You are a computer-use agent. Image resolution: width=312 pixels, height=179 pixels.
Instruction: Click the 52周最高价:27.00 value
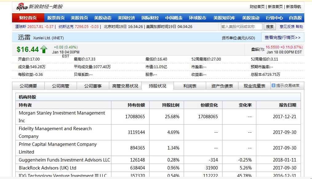(206, 59)
